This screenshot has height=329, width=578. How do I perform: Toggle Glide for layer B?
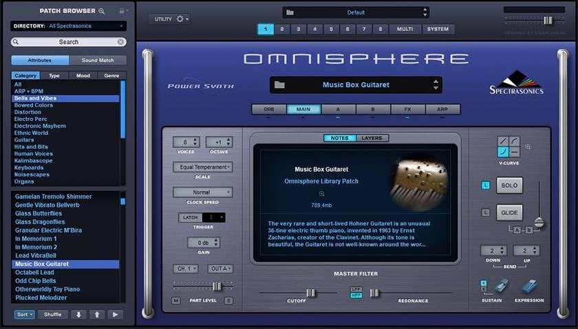point(529,230)
